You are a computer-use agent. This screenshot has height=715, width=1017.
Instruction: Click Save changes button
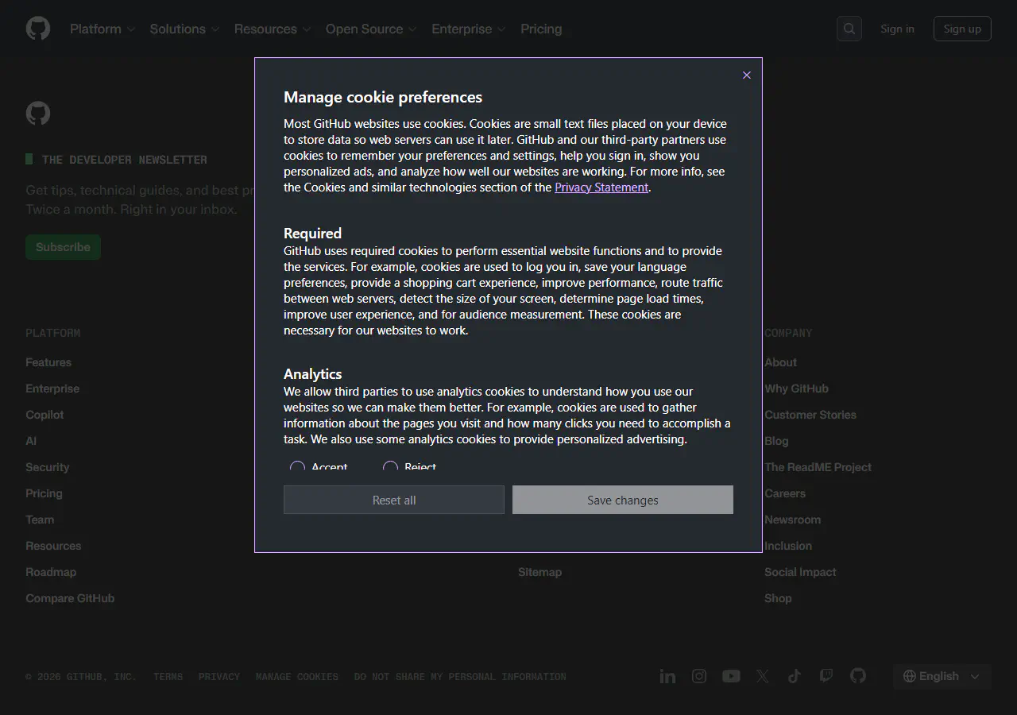623,500
